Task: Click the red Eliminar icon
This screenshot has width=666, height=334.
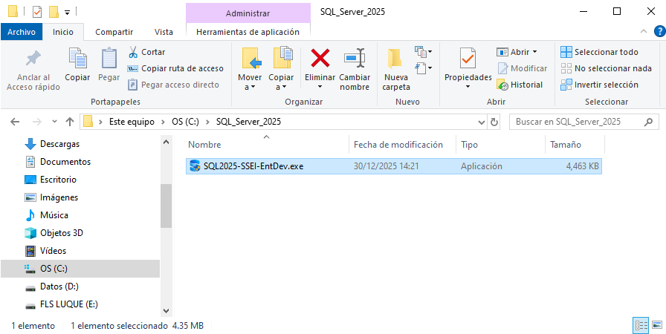Action: click(320, 58)
